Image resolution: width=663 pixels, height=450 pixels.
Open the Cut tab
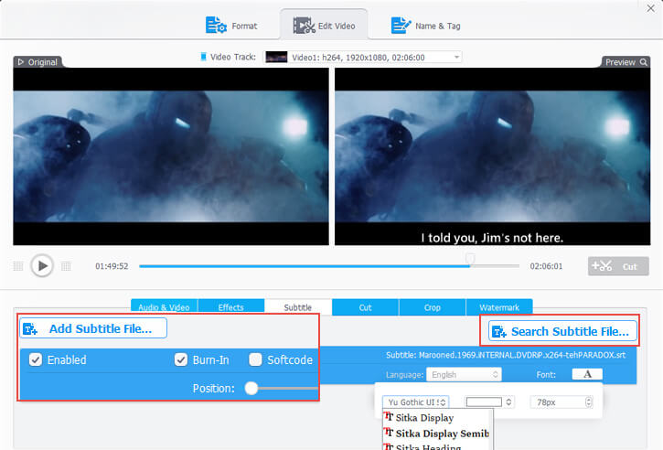coord(365,307)
